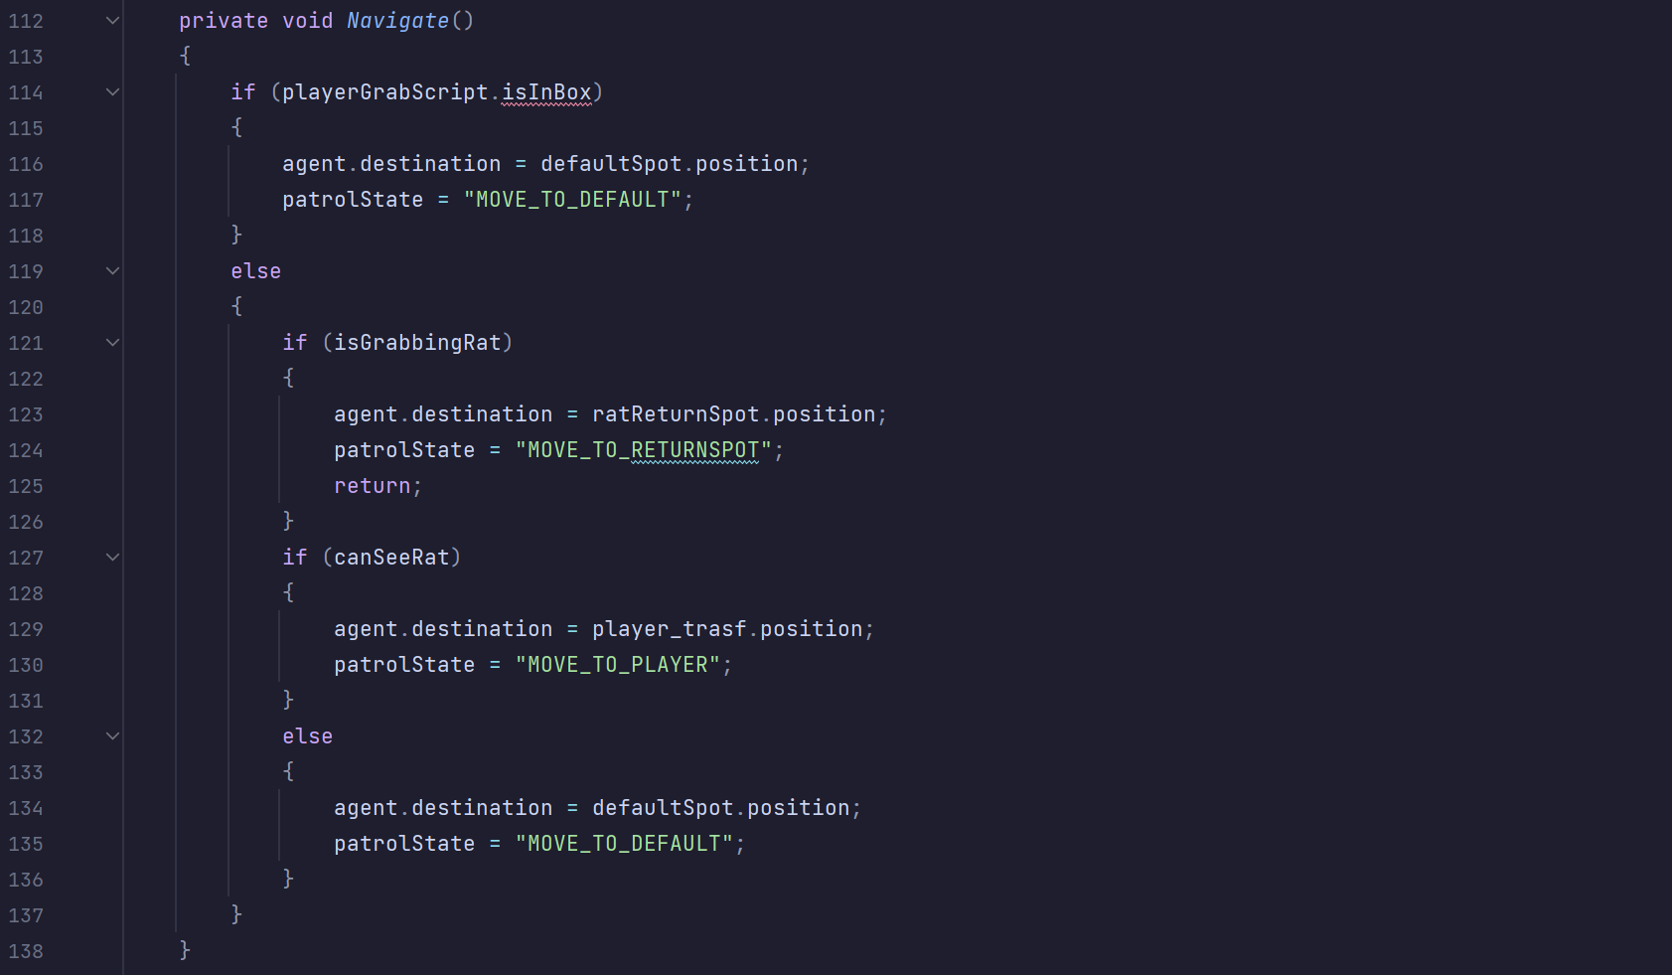Collapse the canSeeRat if-block fold arrow
The width and height of the screenshot is (1672, 975).
pyautogui.click(x=112, y=558)
